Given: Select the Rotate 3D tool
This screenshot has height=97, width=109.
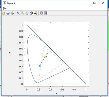Looking at the screenshot, I should [x=31, y=13].
